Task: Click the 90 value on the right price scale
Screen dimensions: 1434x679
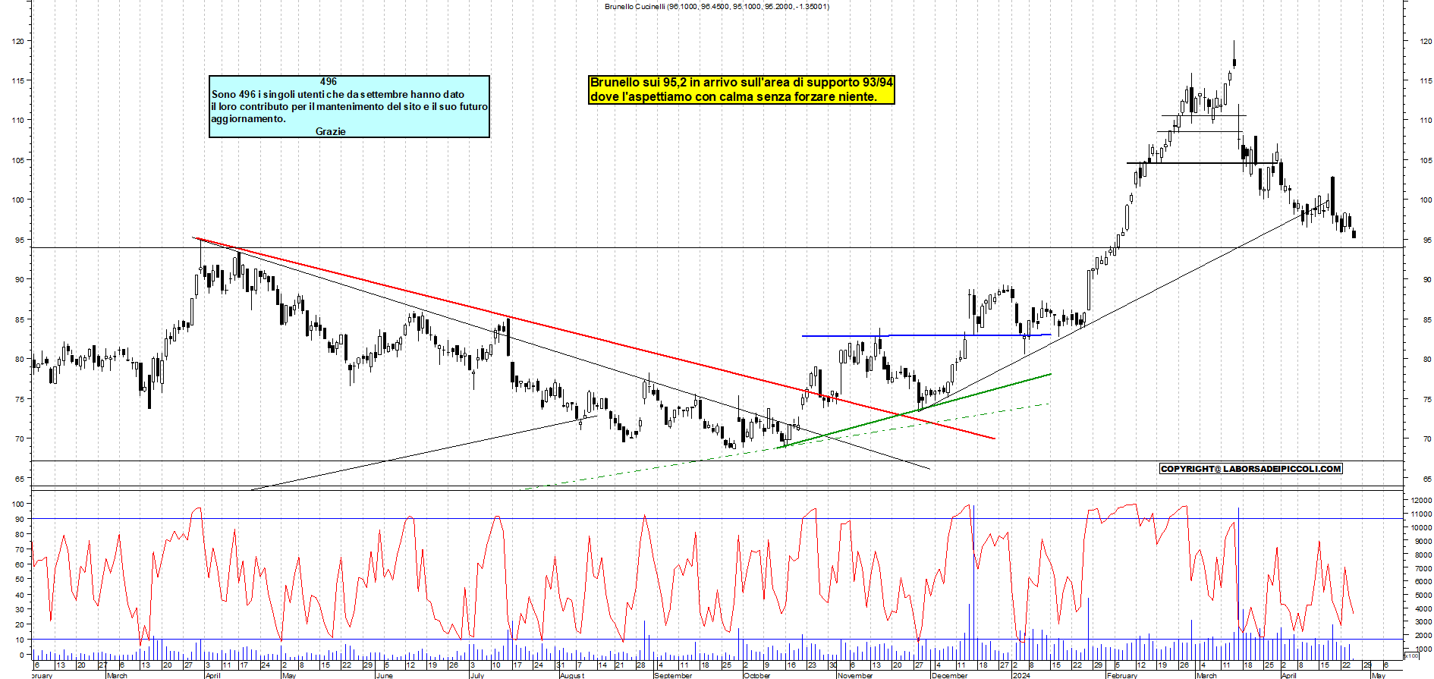Action: tap(1427, 280)
